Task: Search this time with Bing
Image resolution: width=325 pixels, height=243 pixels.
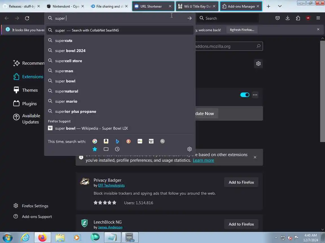Action: (117, 141)
